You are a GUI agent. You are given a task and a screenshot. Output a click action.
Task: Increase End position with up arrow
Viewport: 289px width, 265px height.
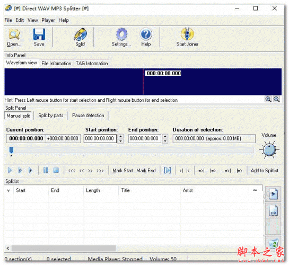165,136
